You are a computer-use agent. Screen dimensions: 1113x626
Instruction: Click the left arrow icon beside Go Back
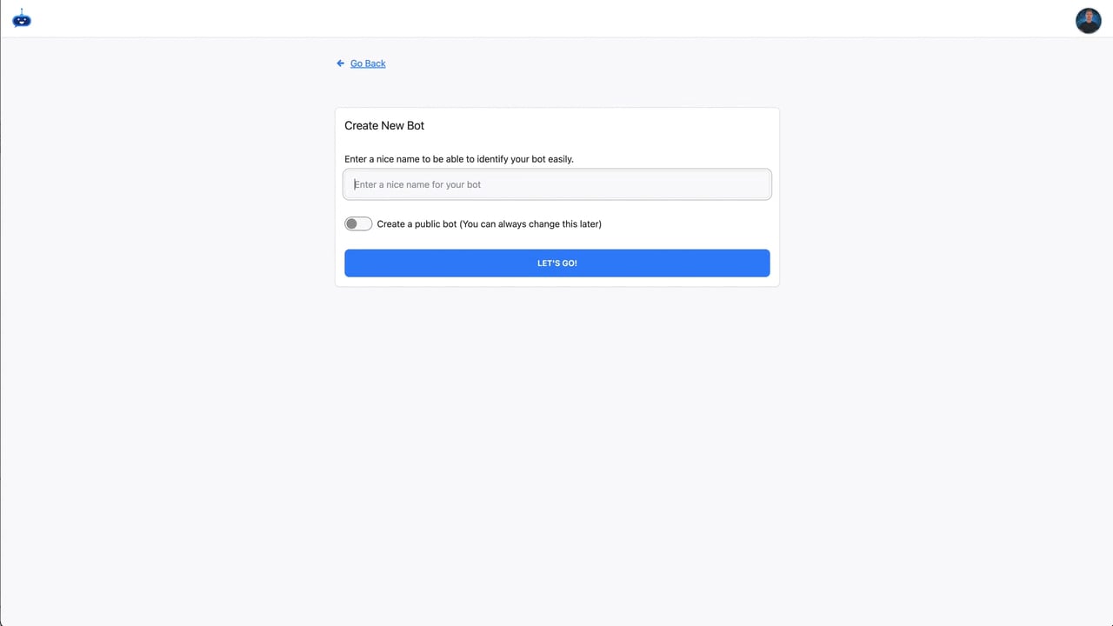(340, 63)
